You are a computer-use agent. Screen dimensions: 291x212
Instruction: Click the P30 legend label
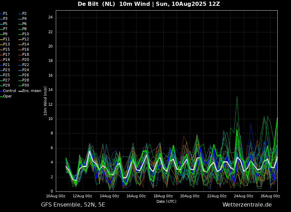(26, 85)
